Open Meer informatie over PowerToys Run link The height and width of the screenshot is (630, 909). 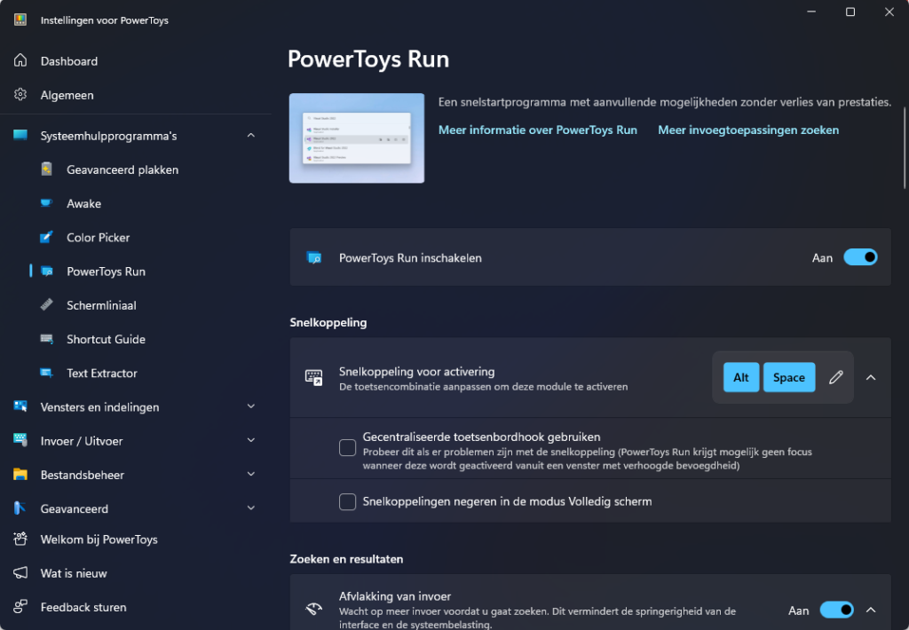pyautogui.click(x=537, y=130)
